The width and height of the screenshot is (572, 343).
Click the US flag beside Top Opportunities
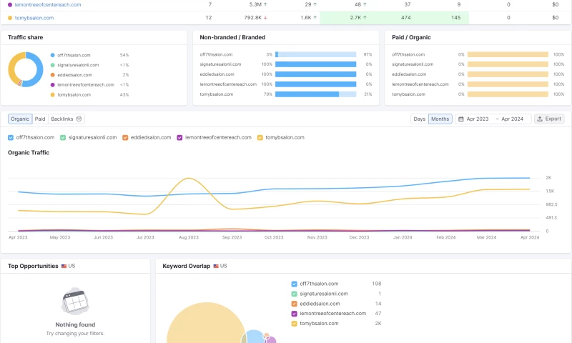(x=64, y=266)
